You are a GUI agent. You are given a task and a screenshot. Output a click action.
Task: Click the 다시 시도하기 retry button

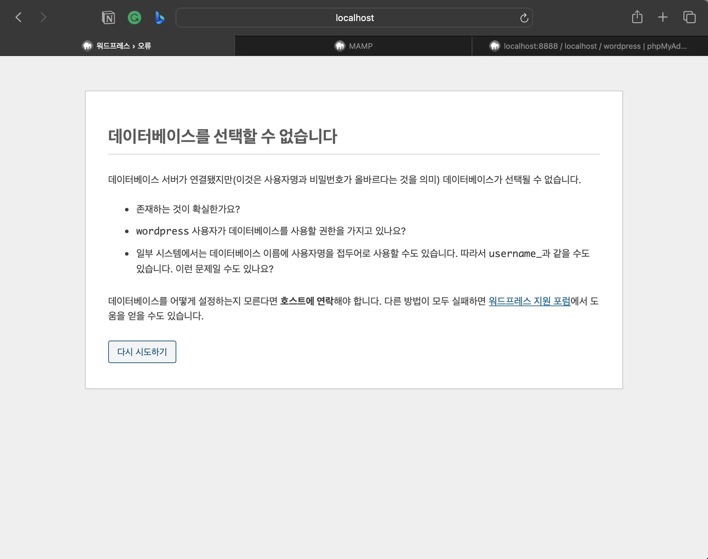click(142, 351)
